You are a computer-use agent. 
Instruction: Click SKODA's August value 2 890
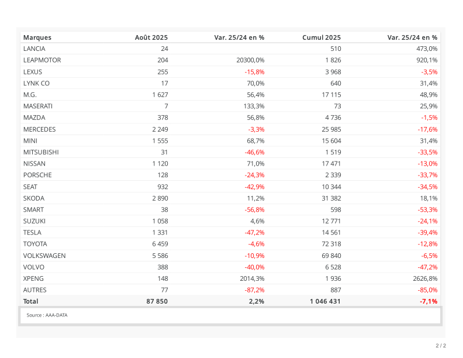[x=160, y=198]
